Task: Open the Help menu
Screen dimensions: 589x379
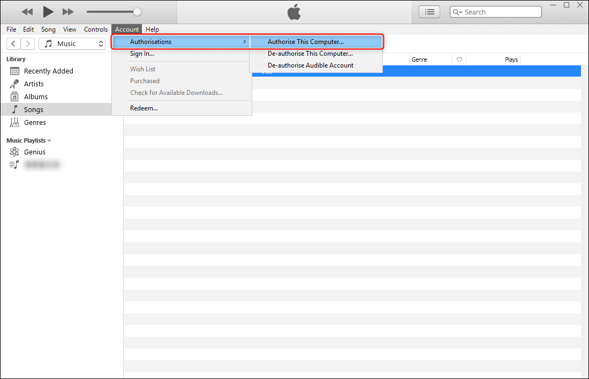Action: pos(152,29)
